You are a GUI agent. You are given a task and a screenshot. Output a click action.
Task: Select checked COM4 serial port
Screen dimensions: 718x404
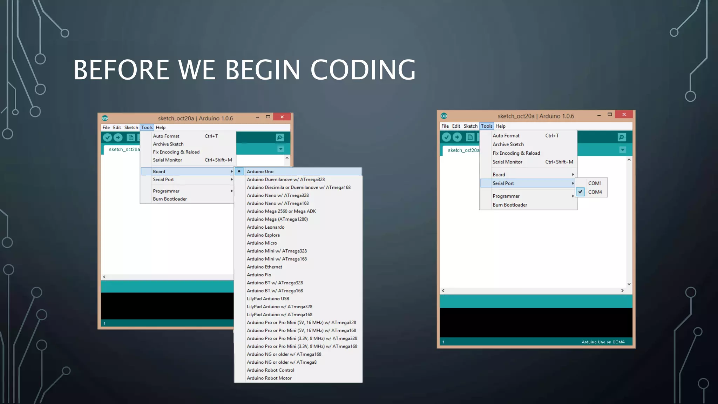tap(592, 192)
